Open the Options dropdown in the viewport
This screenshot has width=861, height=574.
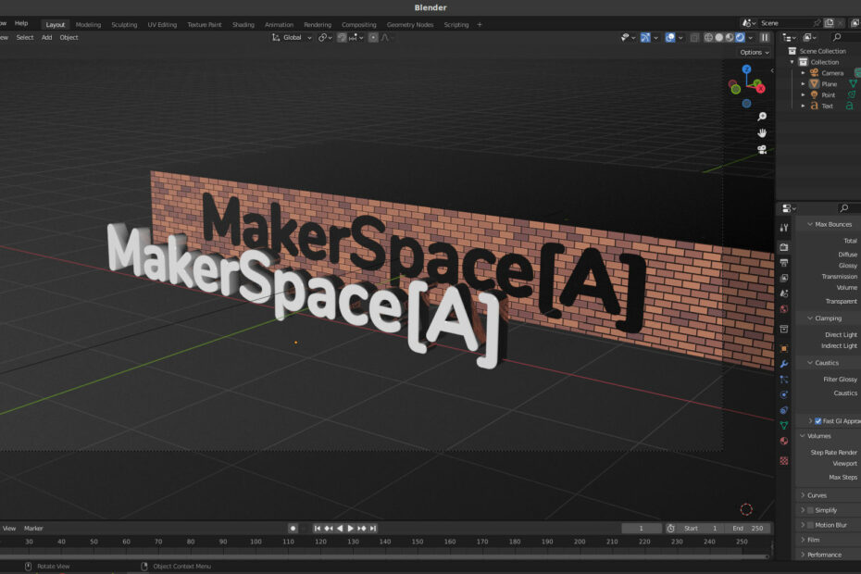tap(755, 52)
